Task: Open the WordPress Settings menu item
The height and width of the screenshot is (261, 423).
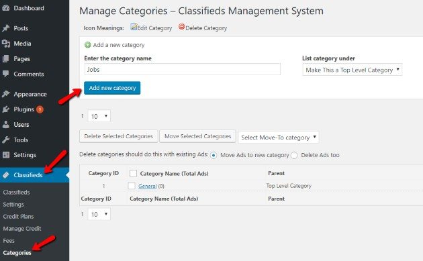Action: click(x=25, y=155)
